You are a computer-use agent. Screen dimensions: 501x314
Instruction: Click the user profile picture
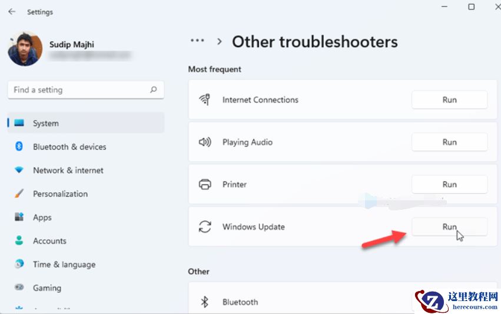[x=25, y=48]
